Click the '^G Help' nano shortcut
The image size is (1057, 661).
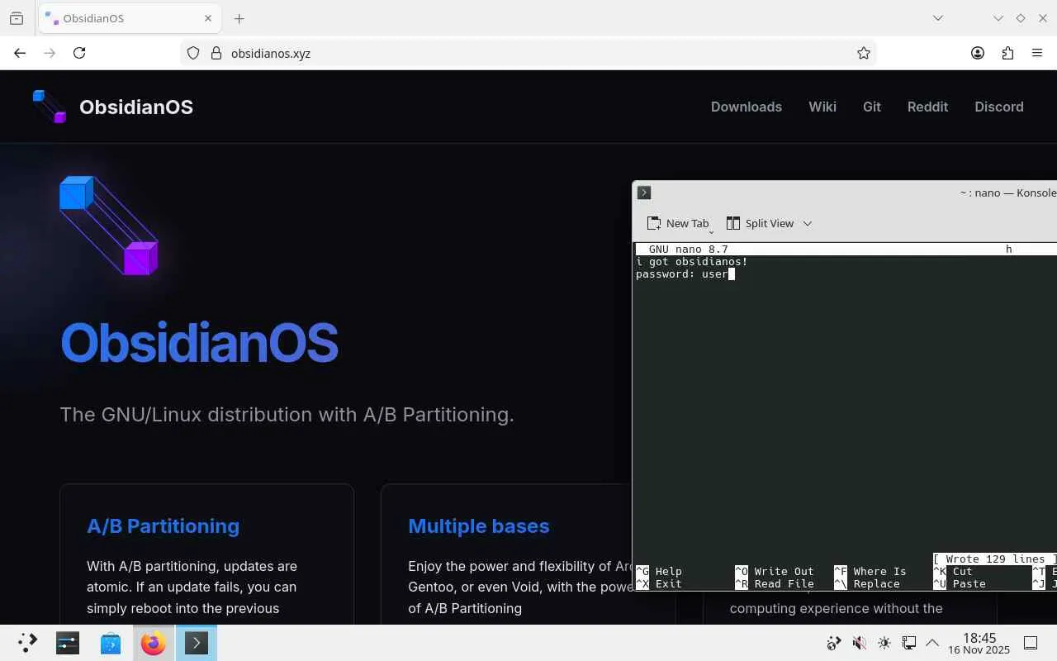point(659,572)
